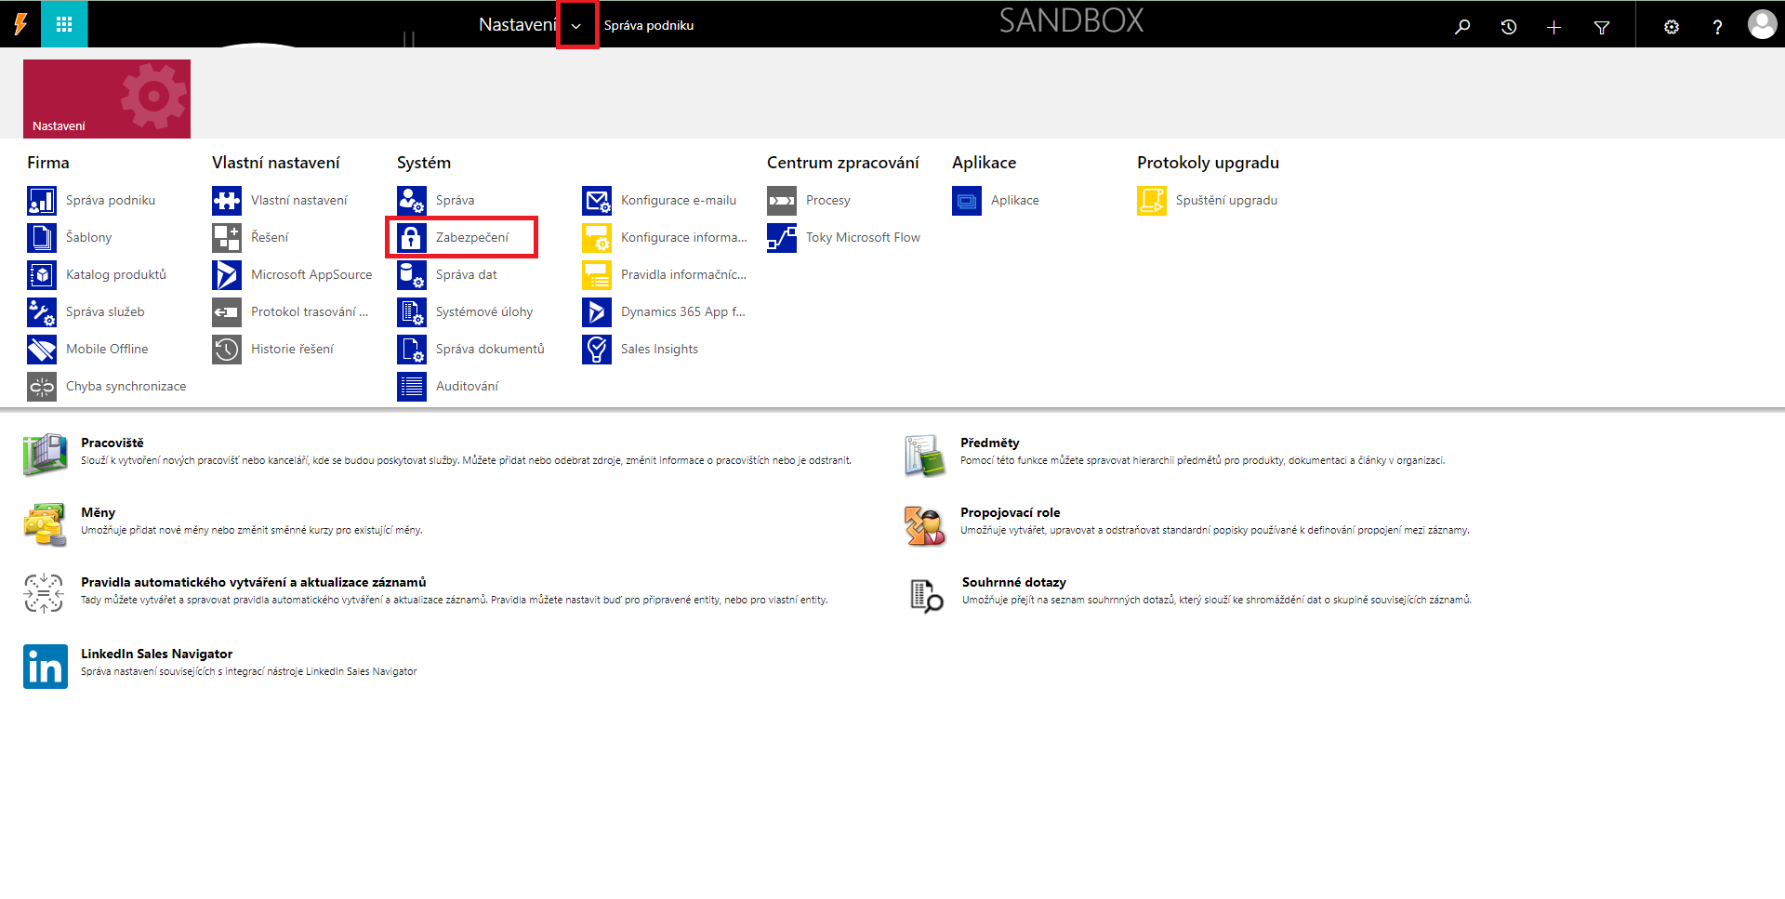Viewport: 1785px width, 899px height.
Task: Open Spuštění upgradu under Protokoly upgradu
Action: click(1225, 201)
